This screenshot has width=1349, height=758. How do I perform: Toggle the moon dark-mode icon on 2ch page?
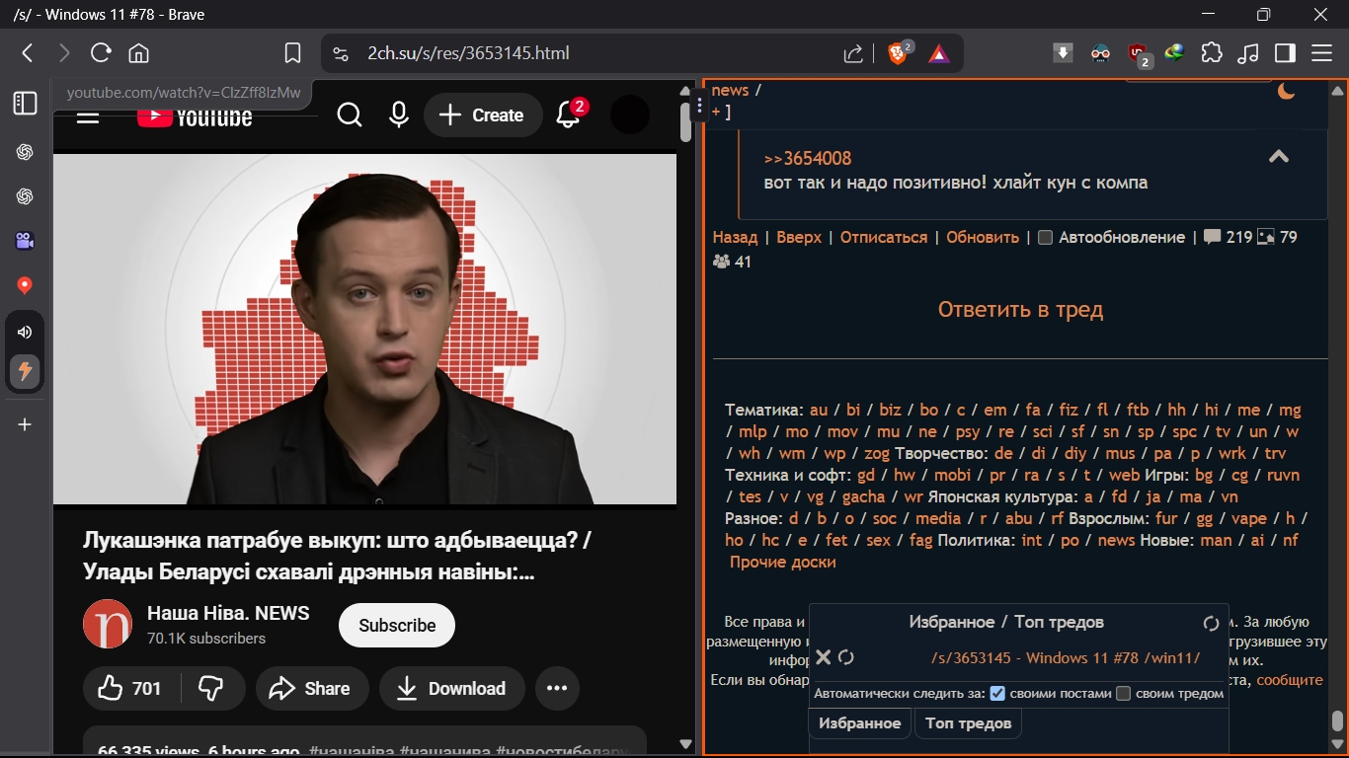[x=1286, y=90]
